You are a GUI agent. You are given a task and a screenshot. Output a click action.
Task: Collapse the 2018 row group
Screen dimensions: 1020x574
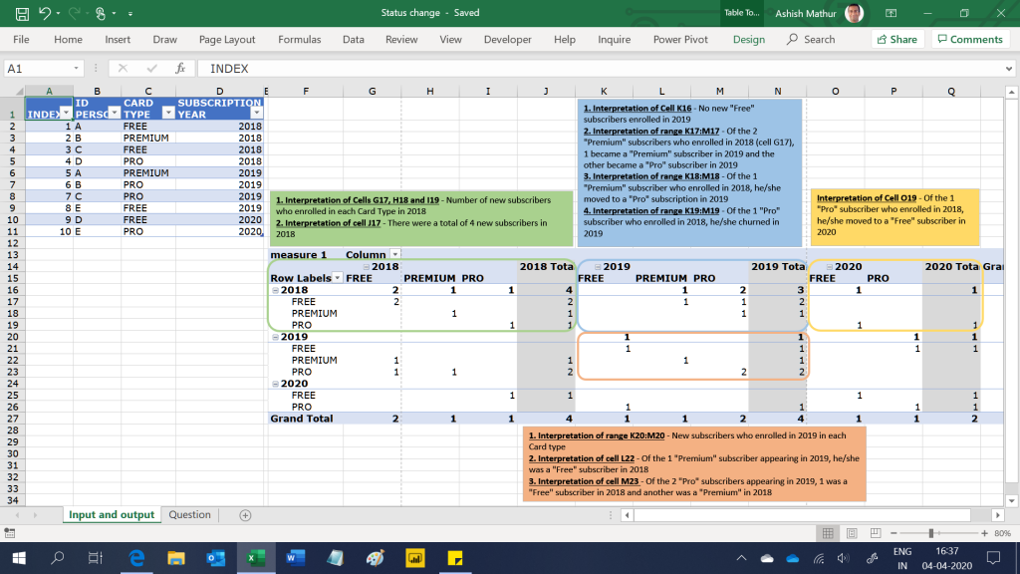click(x=275, y=290)
